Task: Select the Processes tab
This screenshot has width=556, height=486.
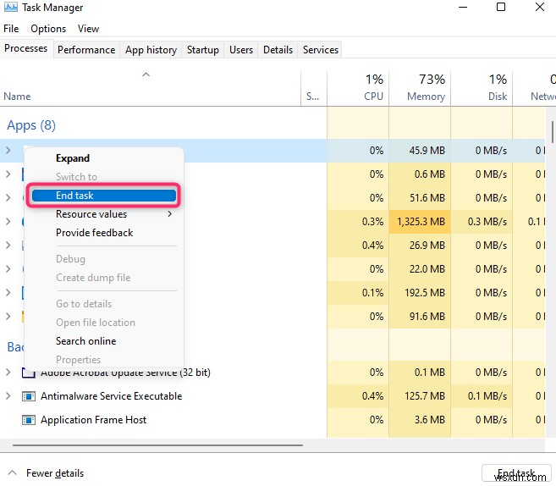Action: point(26,48)
